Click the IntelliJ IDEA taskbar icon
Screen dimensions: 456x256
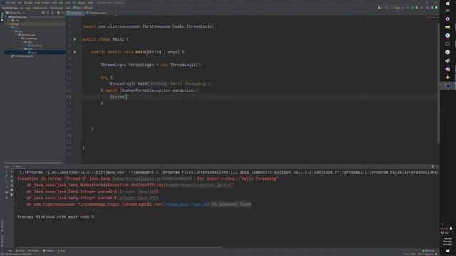[x=447, y=85]
